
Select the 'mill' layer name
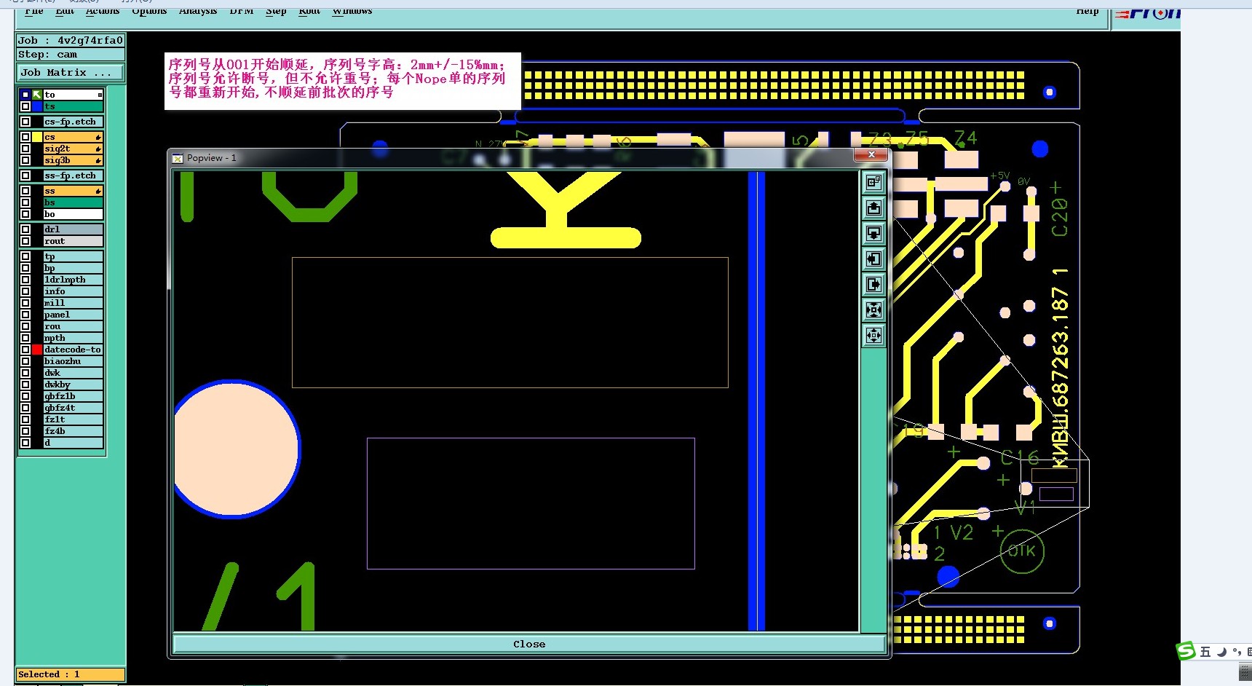(x=73, y=303)
